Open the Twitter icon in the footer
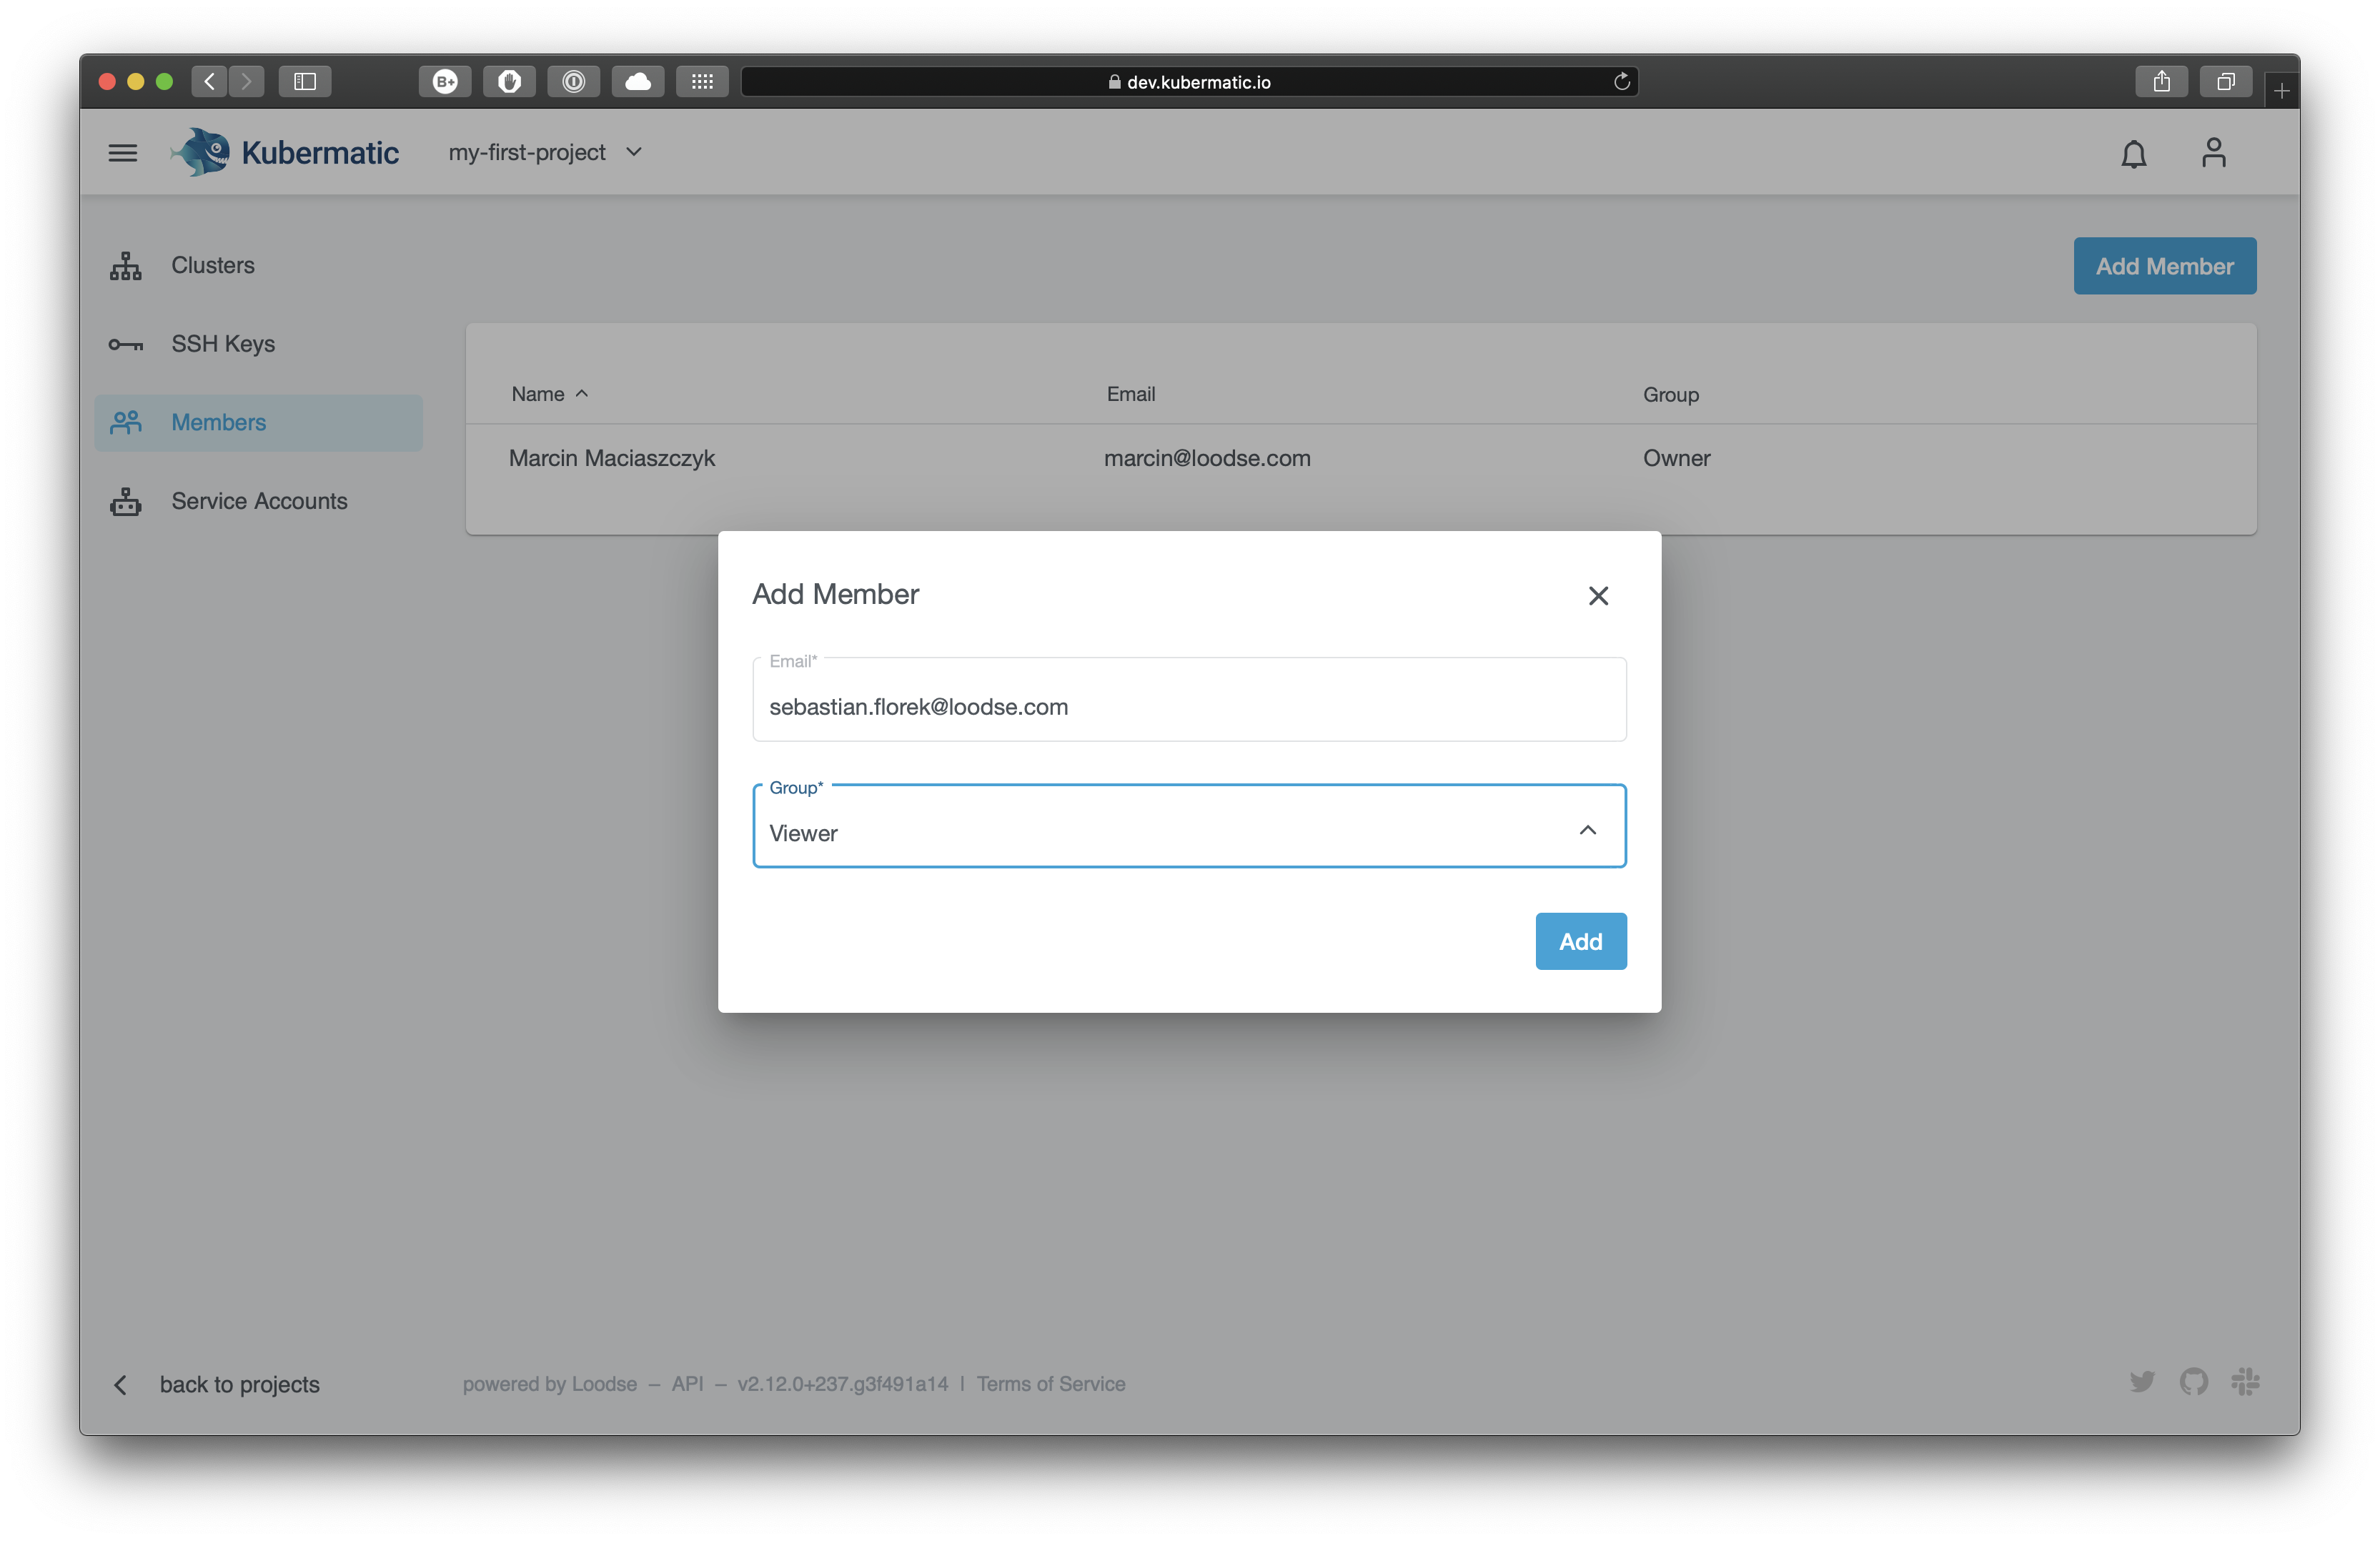2380x1541 pixels. (2143, 1382)
